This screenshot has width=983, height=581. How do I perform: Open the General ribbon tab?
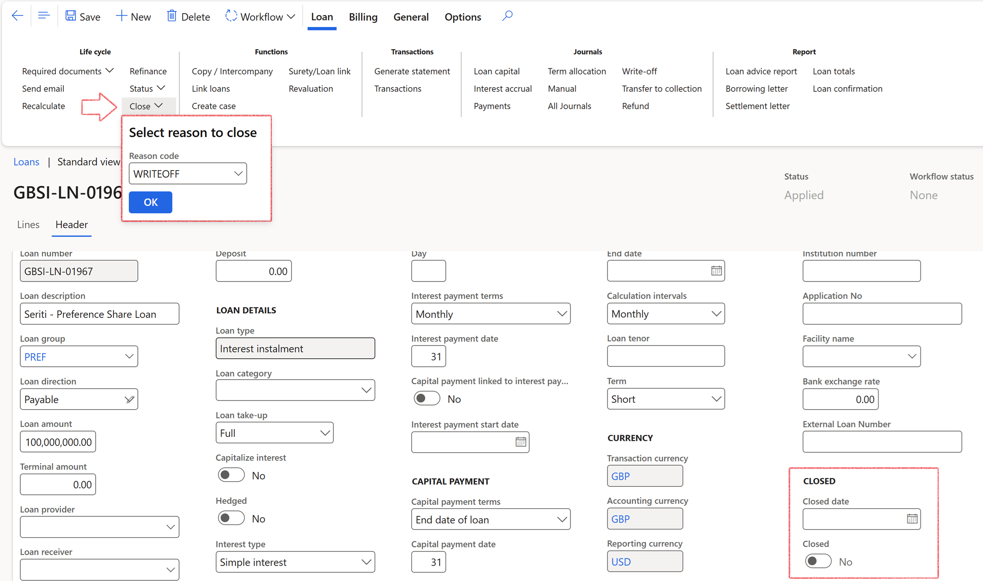coord(411,16)
